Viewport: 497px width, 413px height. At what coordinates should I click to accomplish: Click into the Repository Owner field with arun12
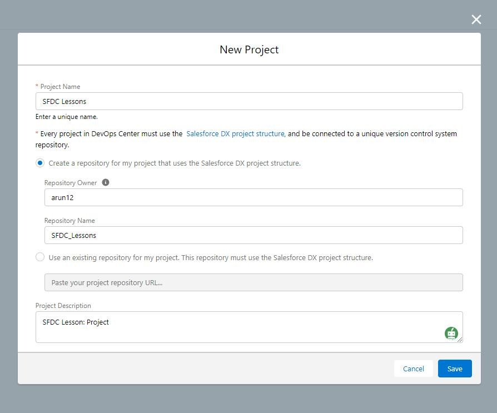[x=254, y=197]
